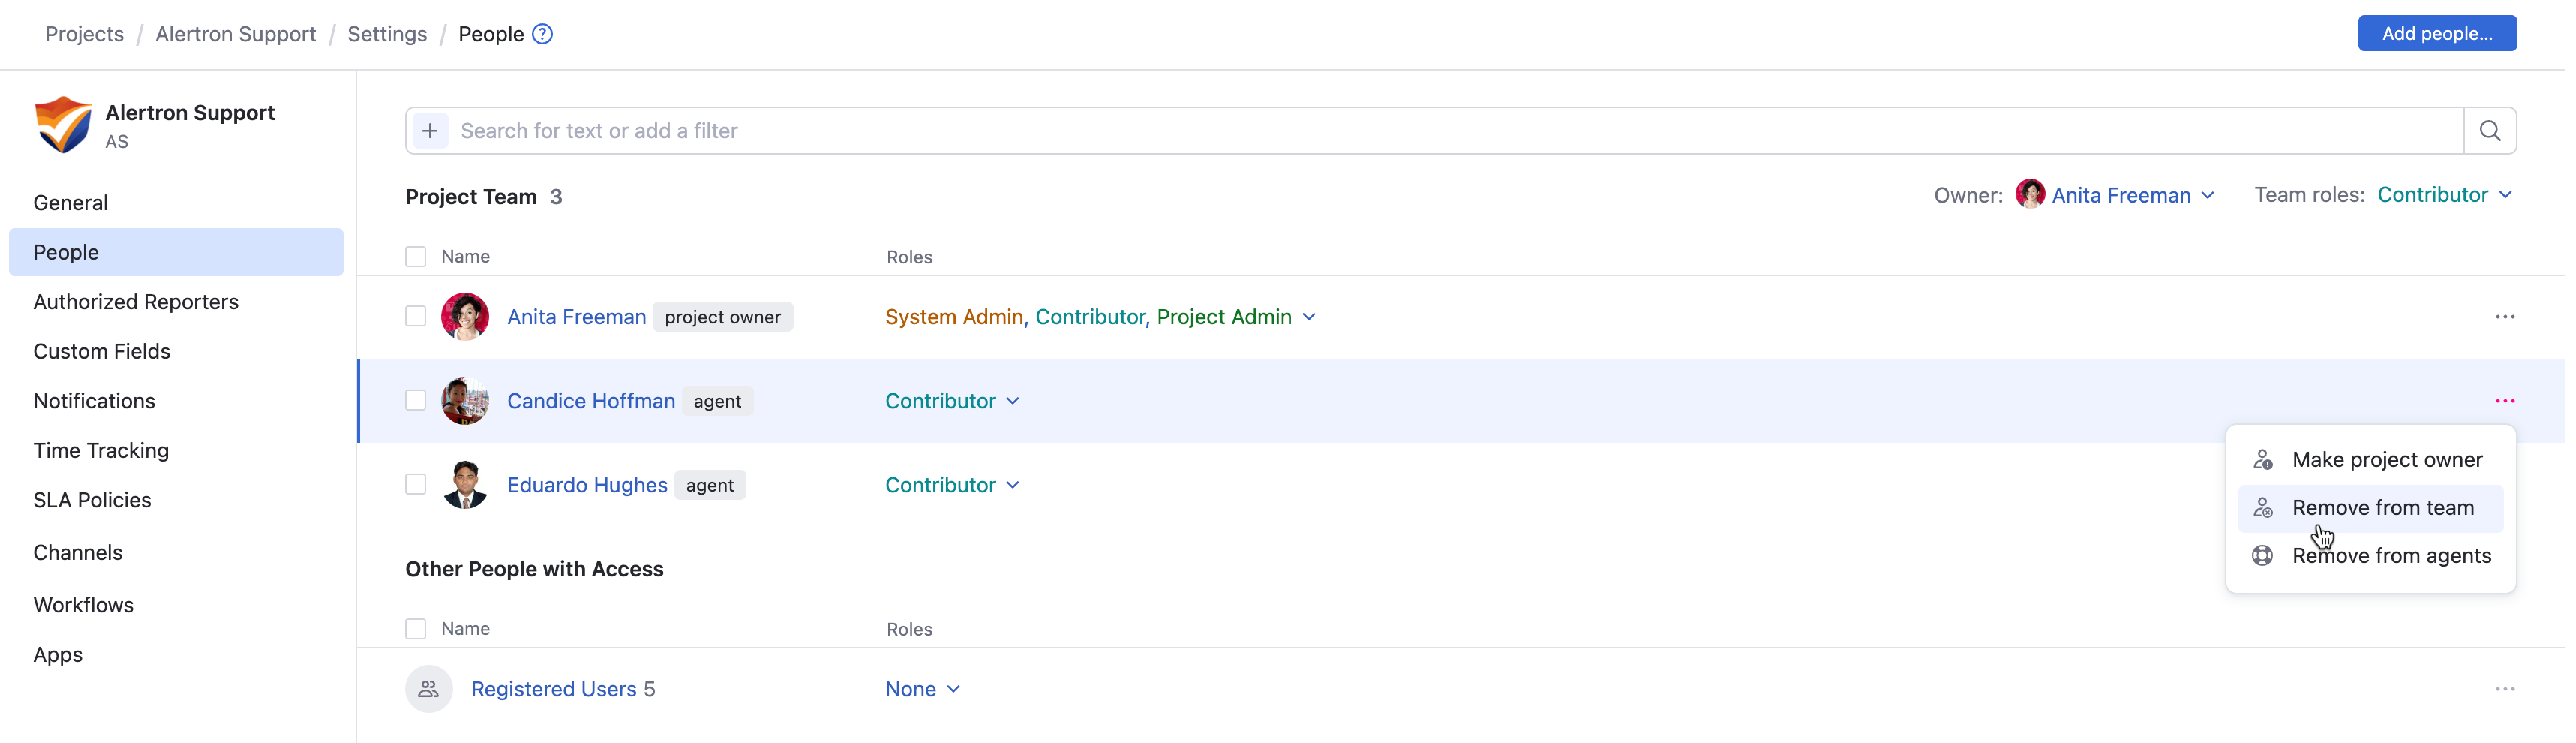Check the box for Eduardo Hughes

tap(416, 485)
